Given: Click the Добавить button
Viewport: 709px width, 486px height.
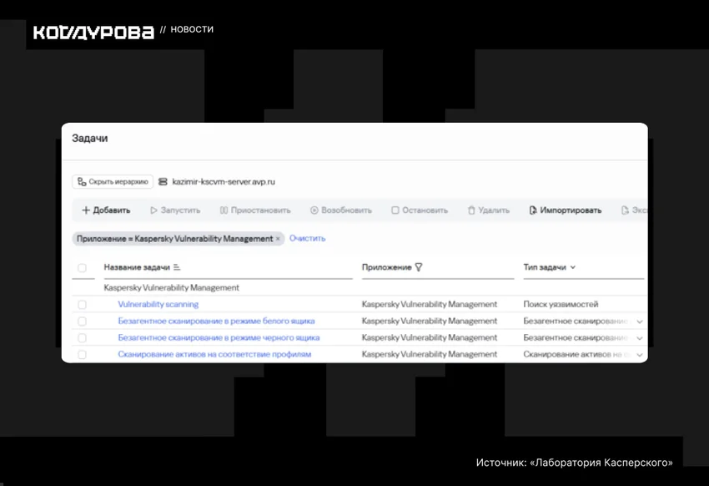Looking at the screenshot, I should (106, 210).
